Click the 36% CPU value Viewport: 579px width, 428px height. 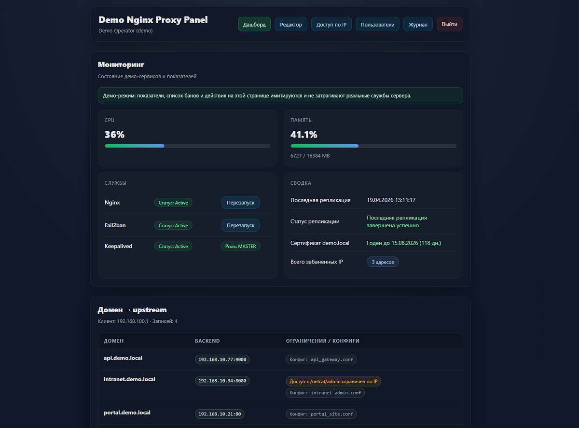114,135
